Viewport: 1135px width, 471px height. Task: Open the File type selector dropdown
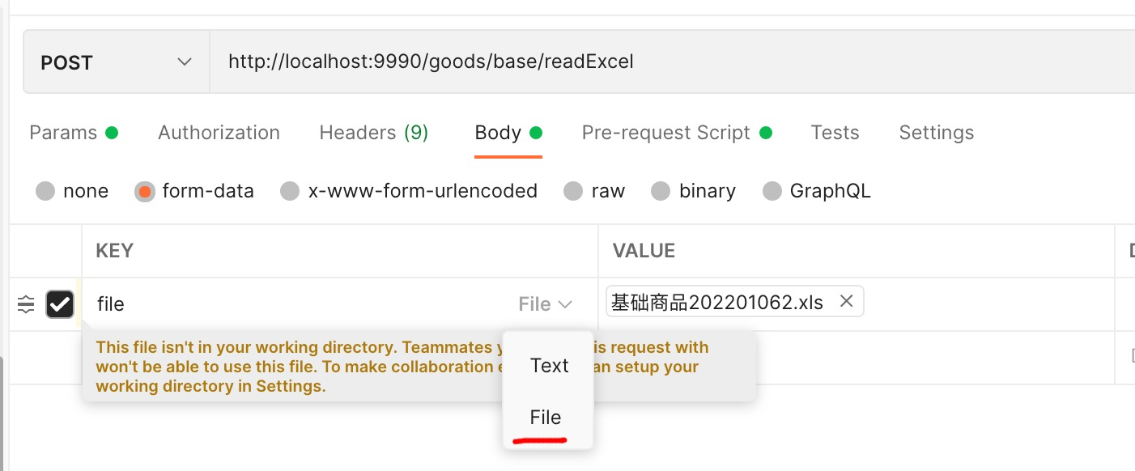click(x=545, y=303)
